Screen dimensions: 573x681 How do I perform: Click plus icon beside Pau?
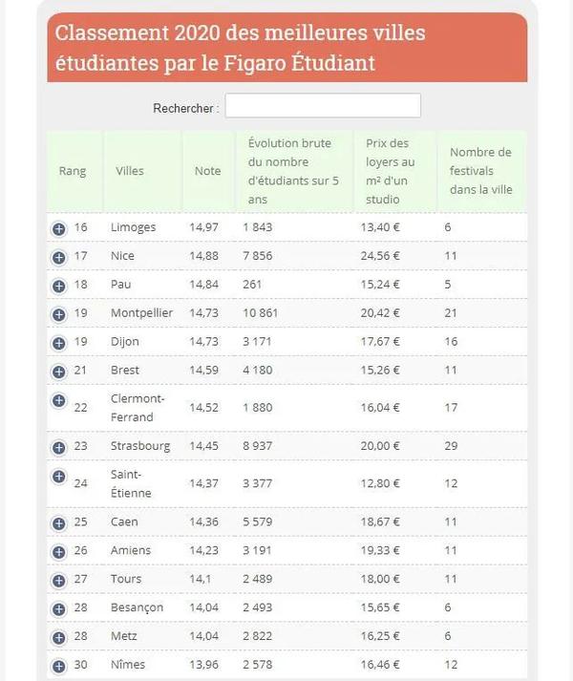(x=58, y=286)
